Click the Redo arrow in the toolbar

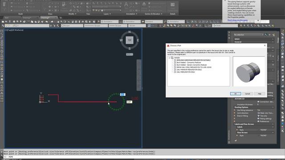point(52,22)
